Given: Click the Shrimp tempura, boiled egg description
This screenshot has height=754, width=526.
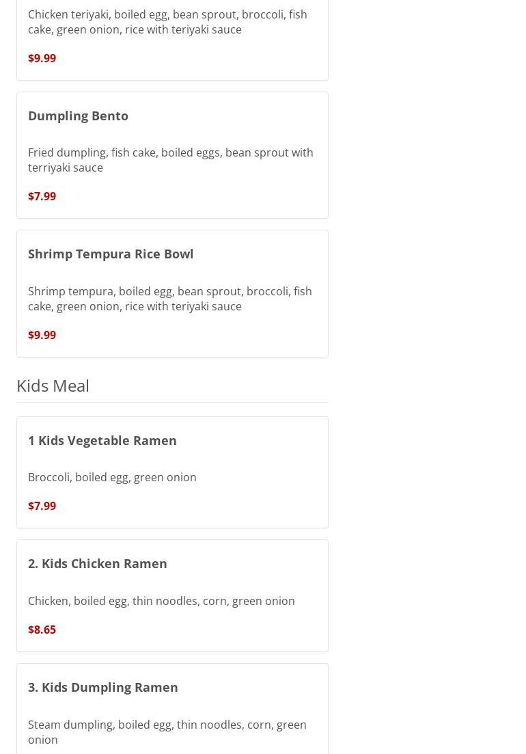Looking at the screenshot, I should click(170, 299).
